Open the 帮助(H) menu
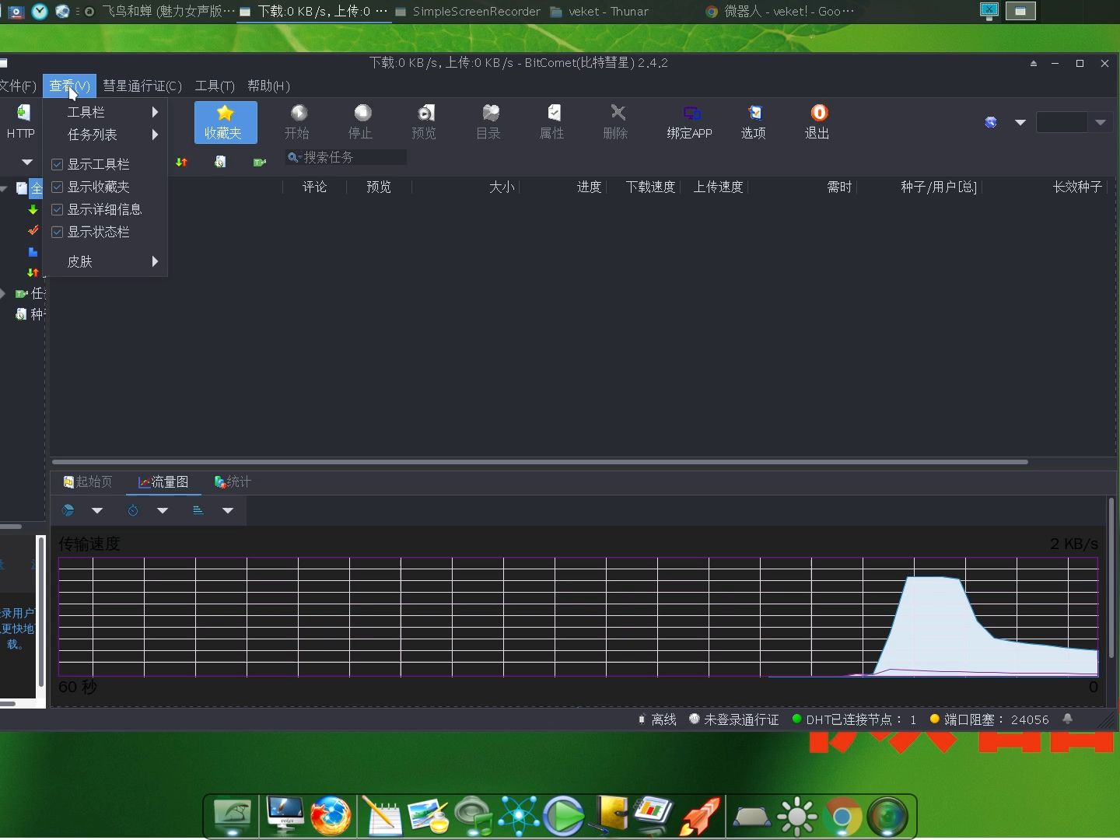 [x=268, y=86]
